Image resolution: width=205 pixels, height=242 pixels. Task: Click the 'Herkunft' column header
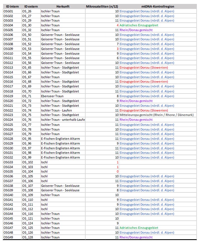(62, 6)
